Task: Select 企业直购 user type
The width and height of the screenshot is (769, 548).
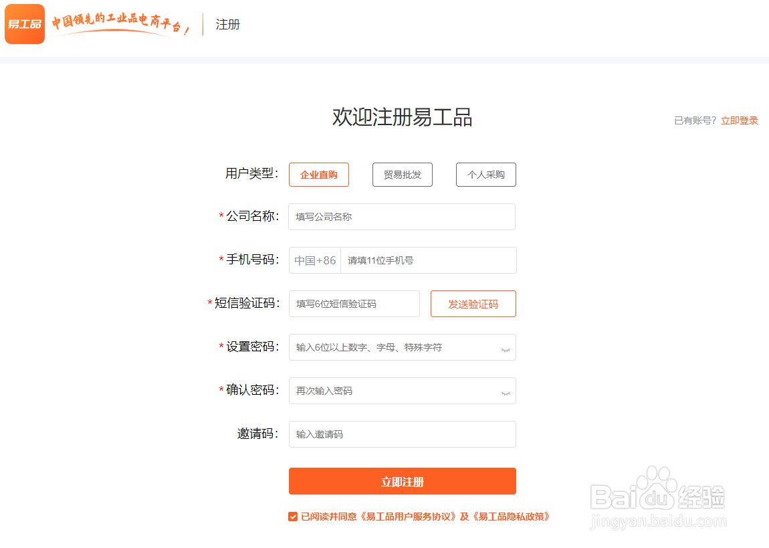Action: coord(319,175)
